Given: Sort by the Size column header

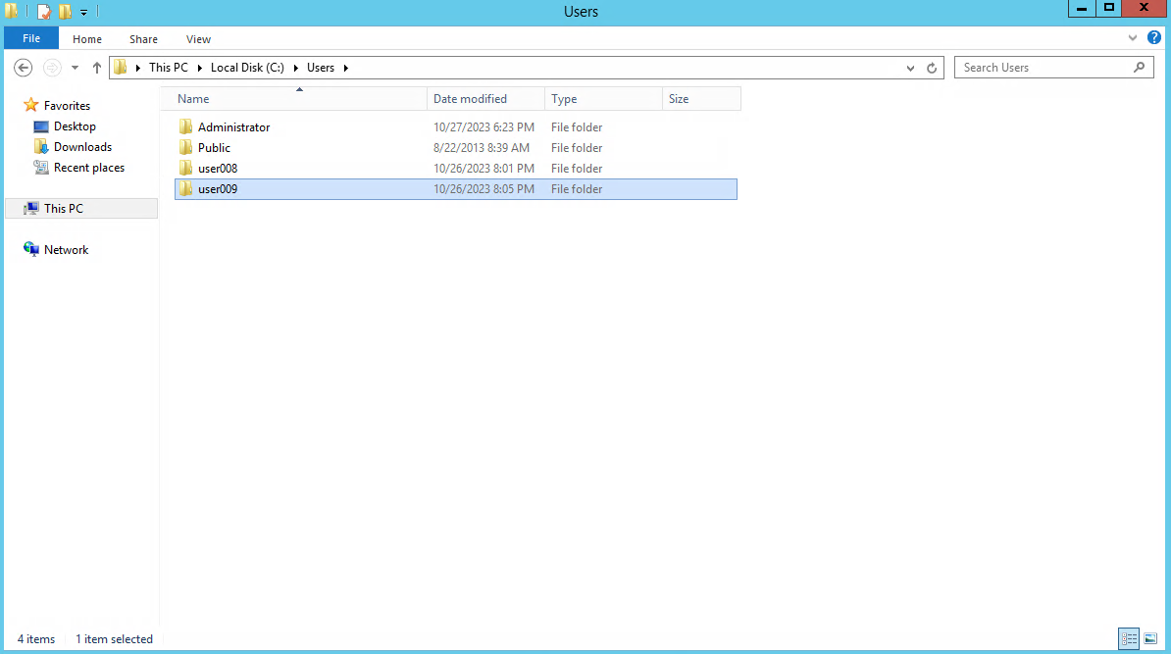Looking at the screenshot, I should point(701,99).
